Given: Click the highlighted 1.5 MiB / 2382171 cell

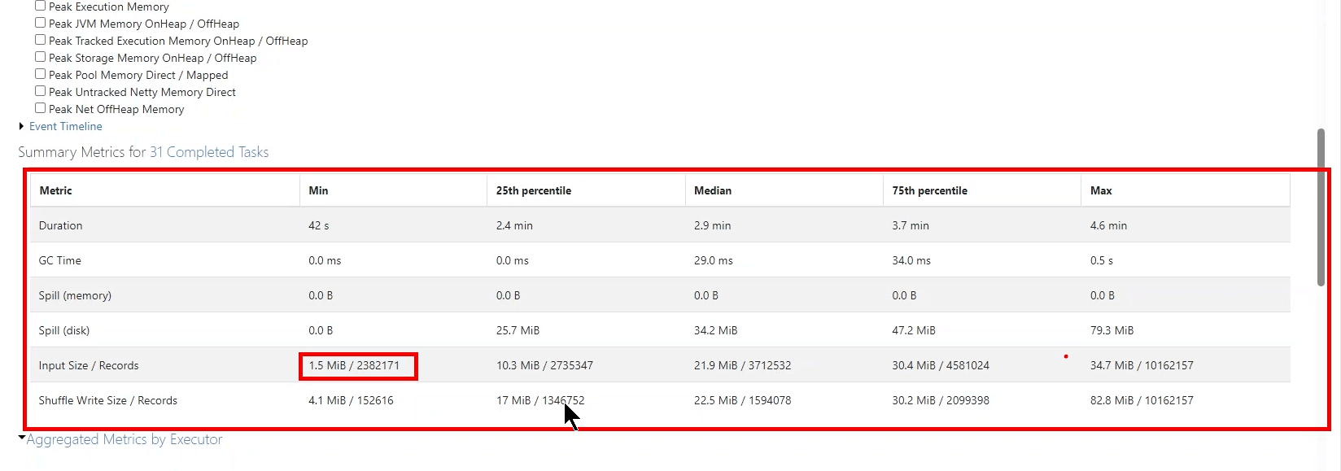Looking at the screenshot, I should 355,365.
